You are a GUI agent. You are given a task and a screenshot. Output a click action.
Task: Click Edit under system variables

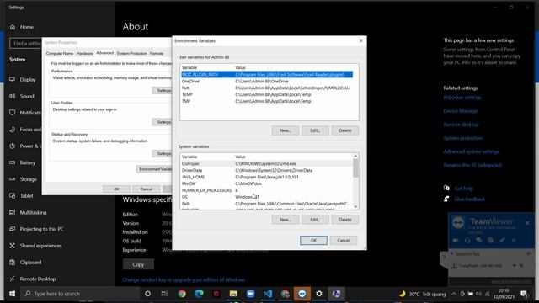315,220
